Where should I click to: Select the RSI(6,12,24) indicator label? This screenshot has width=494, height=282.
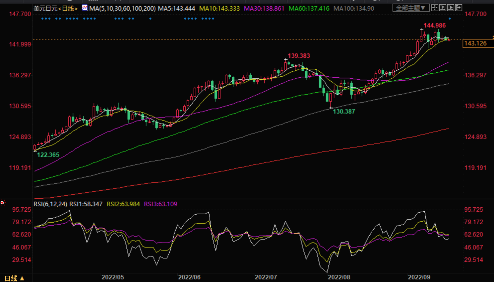click(50, 204)
